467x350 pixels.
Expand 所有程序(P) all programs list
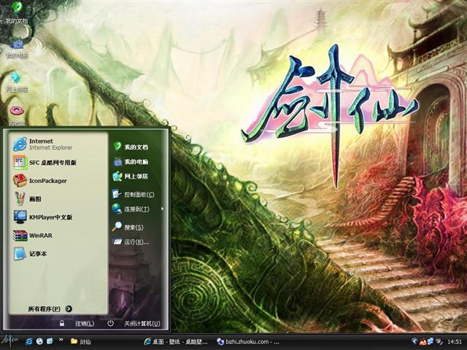tap(50, 308)
